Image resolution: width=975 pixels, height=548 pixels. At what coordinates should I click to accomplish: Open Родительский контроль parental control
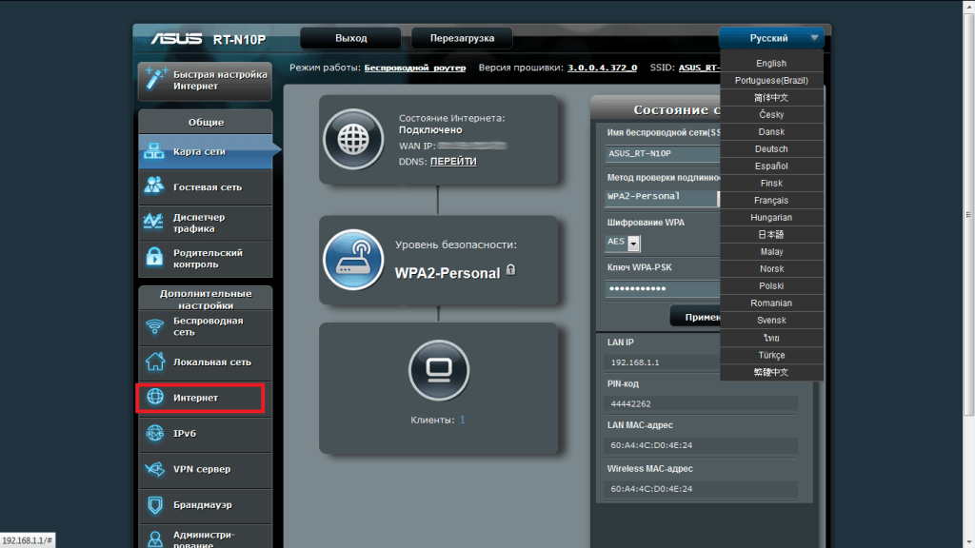205,259
